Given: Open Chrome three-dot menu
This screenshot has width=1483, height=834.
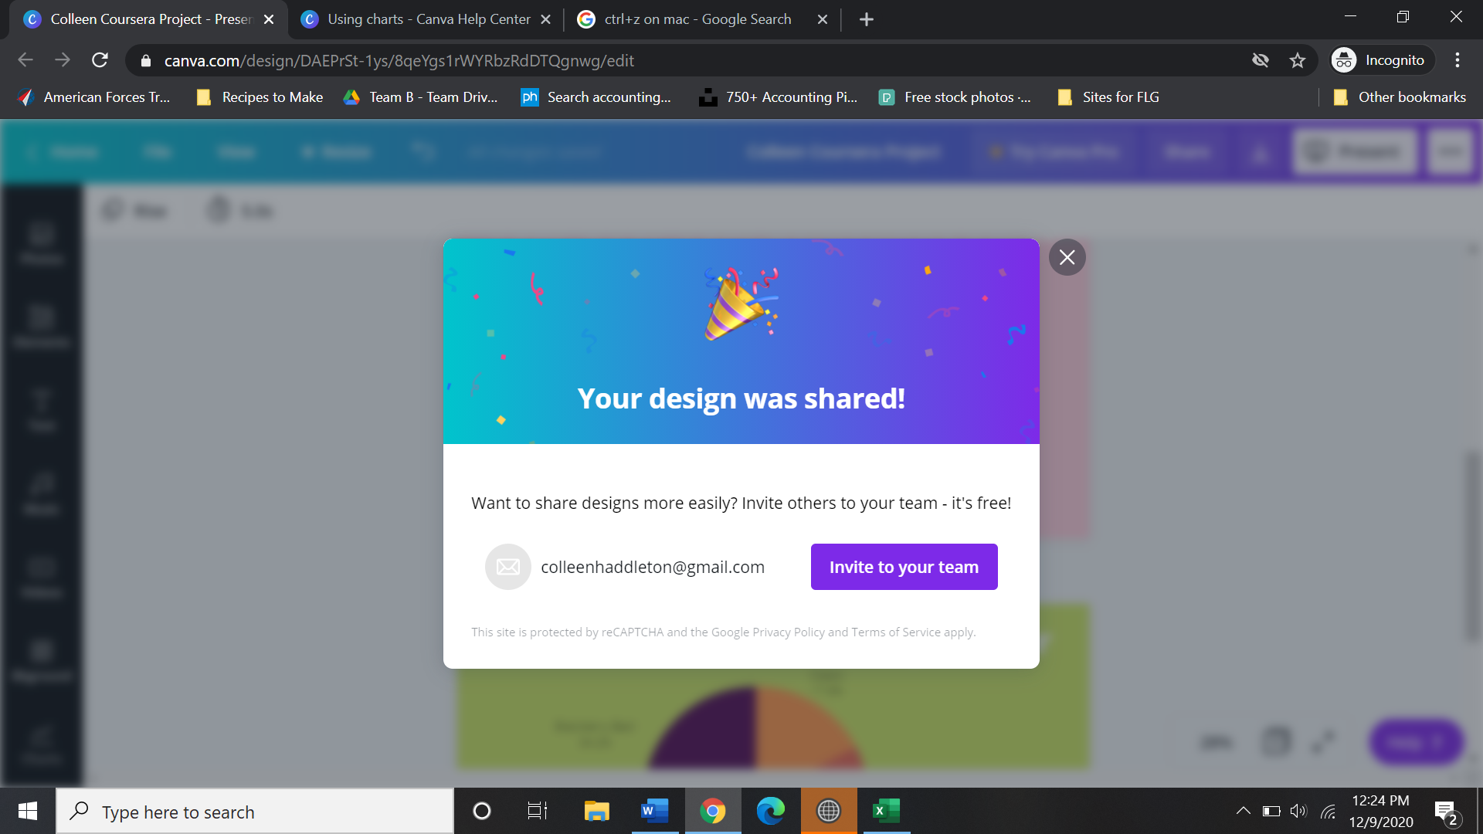Looking at the screenshot, I should pyautogui.click(x=1457, y=60).
